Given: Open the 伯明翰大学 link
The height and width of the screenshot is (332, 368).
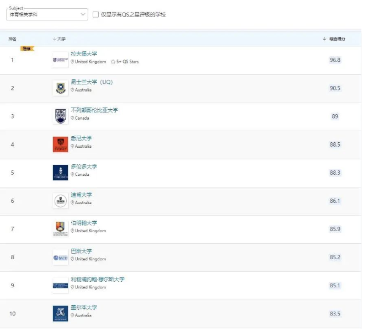Looking at the screenshot, I should [x=84, y=223].
